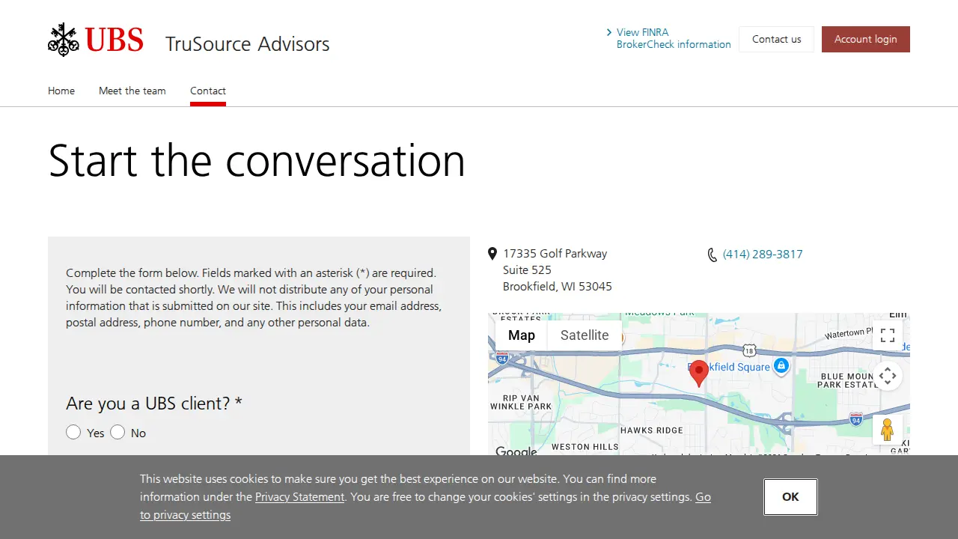Screen dimensions: 958x539
Task: Click the Google logo on map
Action: (x=516, y=451)
